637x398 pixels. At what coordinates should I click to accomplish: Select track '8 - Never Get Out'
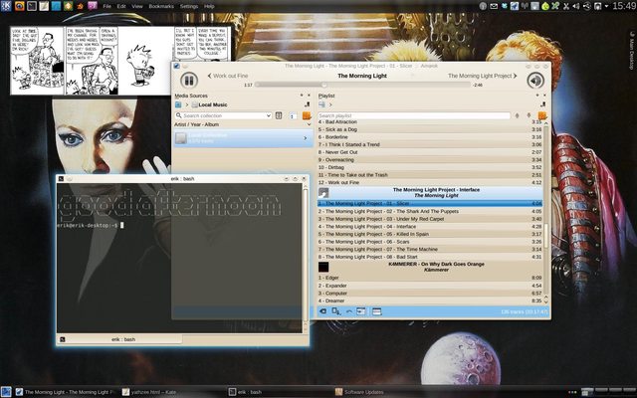(430, 152)
